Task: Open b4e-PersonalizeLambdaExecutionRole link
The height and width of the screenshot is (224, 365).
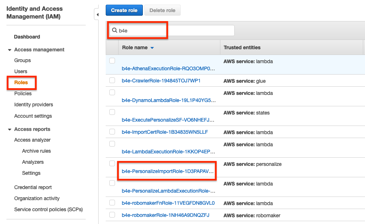Action: point(168,191)
